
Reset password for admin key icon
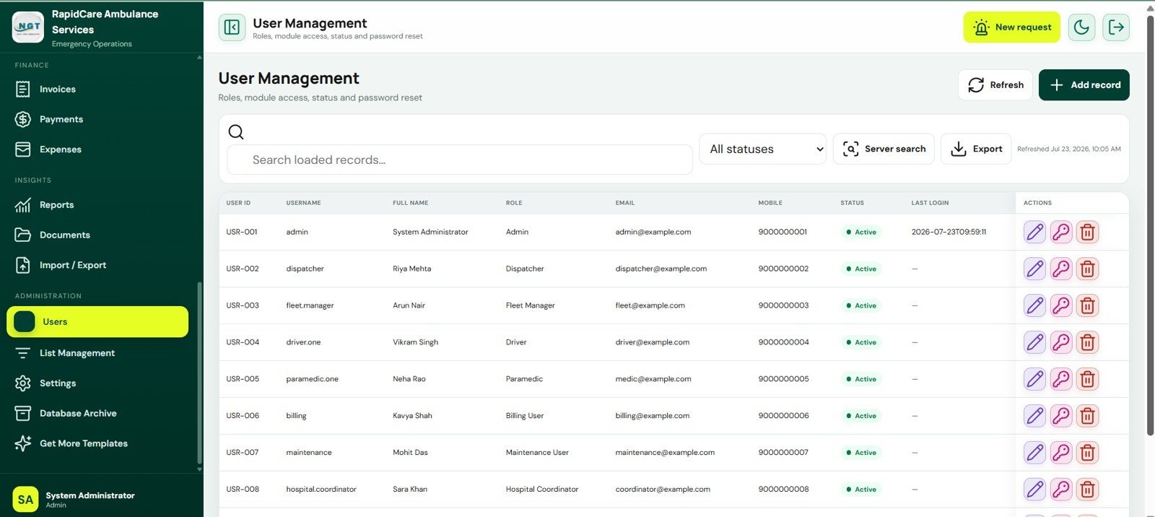point(1061,232)
